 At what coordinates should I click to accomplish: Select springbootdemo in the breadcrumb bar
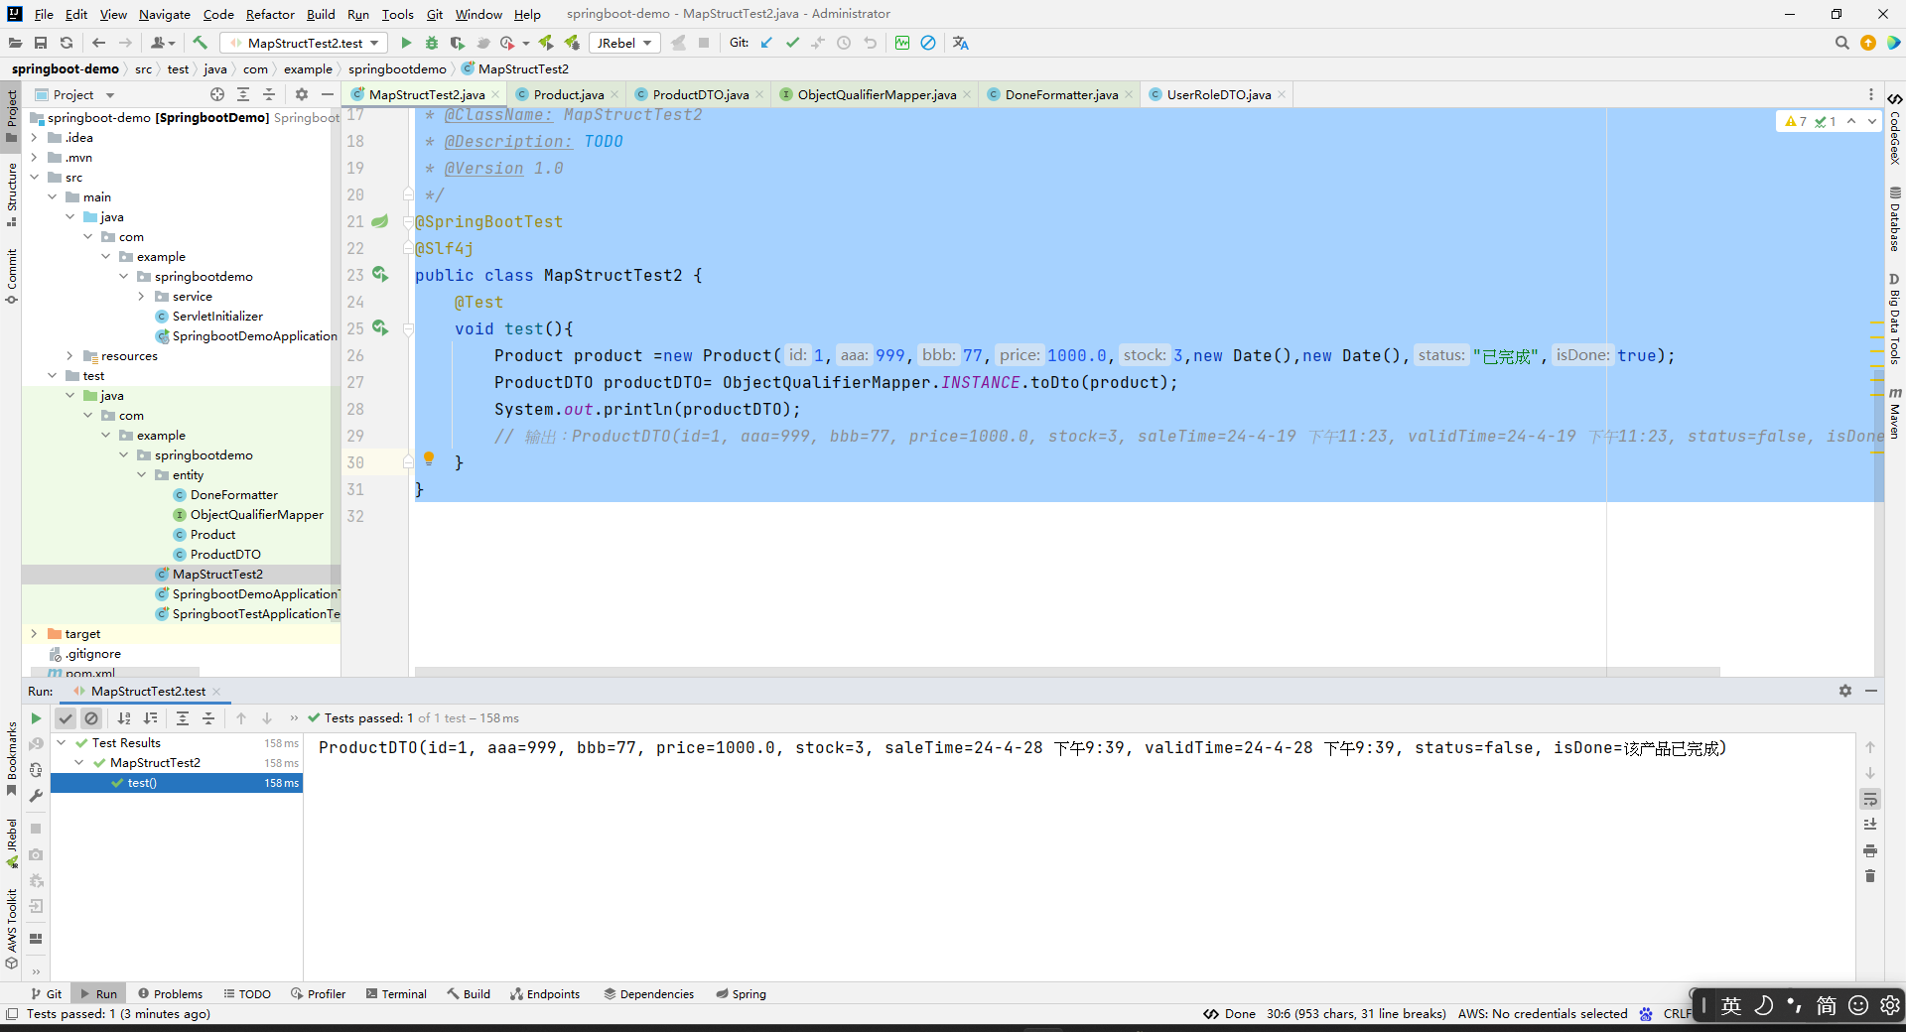pos(397,68)
